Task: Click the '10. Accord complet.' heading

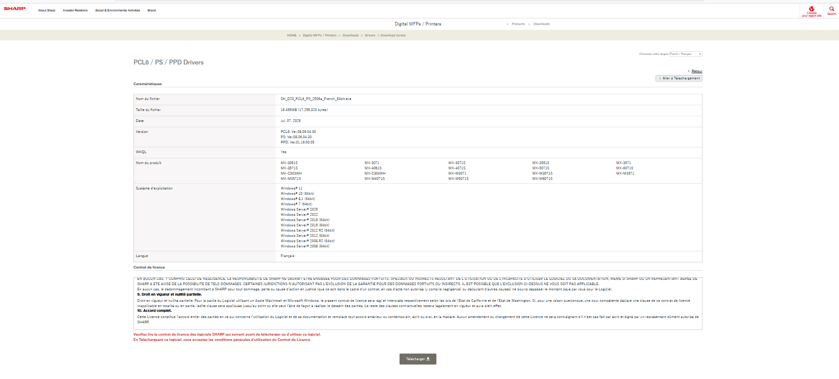Action: (154, 311)
